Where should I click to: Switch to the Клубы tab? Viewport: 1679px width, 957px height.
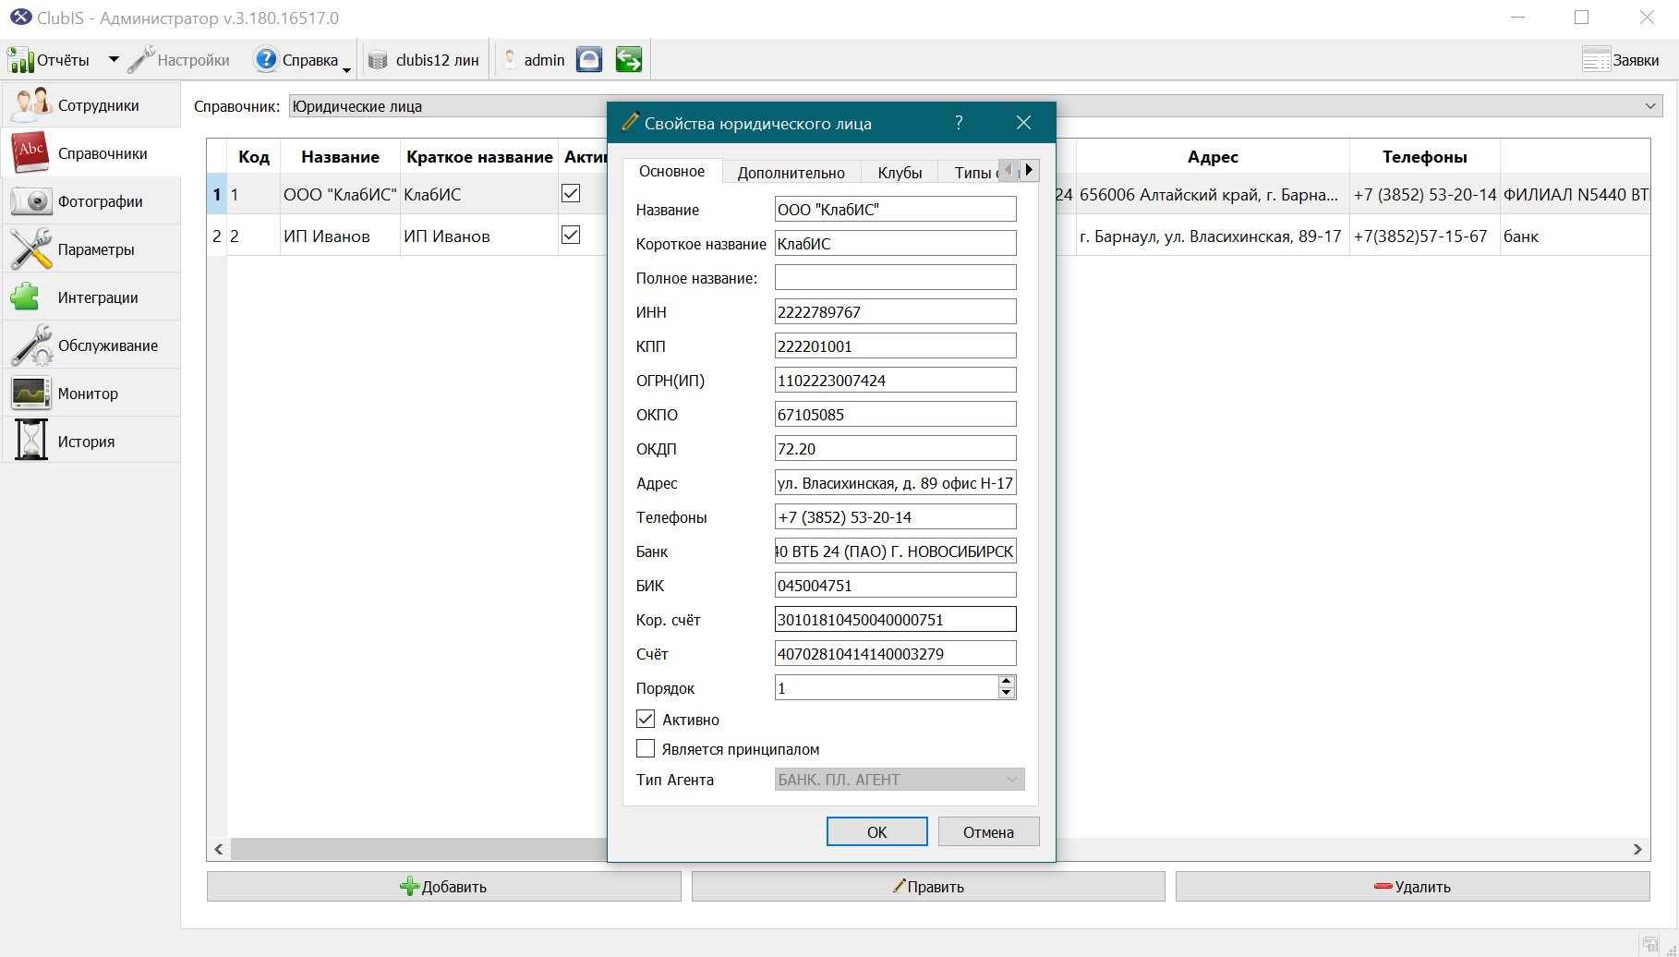(900, 173)
